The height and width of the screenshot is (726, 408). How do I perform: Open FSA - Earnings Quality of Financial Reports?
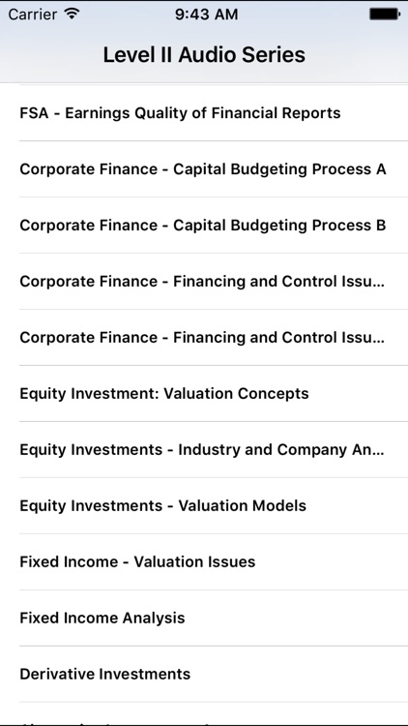204,113
